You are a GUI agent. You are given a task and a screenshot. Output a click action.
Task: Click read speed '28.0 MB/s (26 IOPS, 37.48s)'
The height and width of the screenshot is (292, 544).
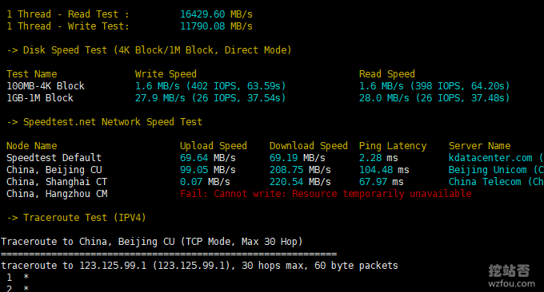coord(434,98)
